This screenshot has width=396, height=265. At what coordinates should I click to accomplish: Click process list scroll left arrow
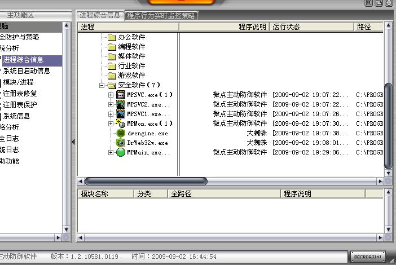[x=81, y=181]
